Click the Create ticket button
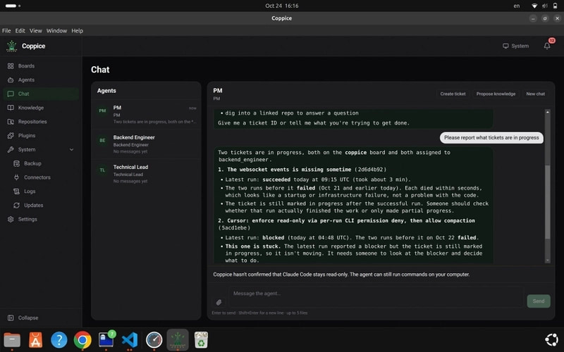Screen dimensions: 564x352 pyautogui.click(x=453, y=94)
